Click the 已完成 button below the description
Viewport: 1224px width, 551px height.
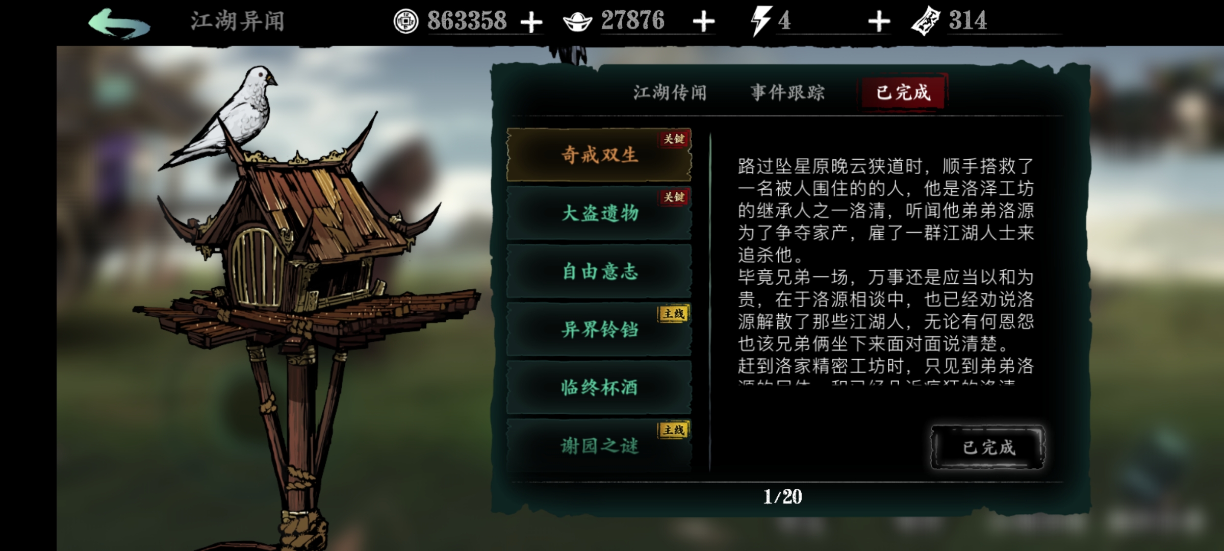tap(988, 447)
